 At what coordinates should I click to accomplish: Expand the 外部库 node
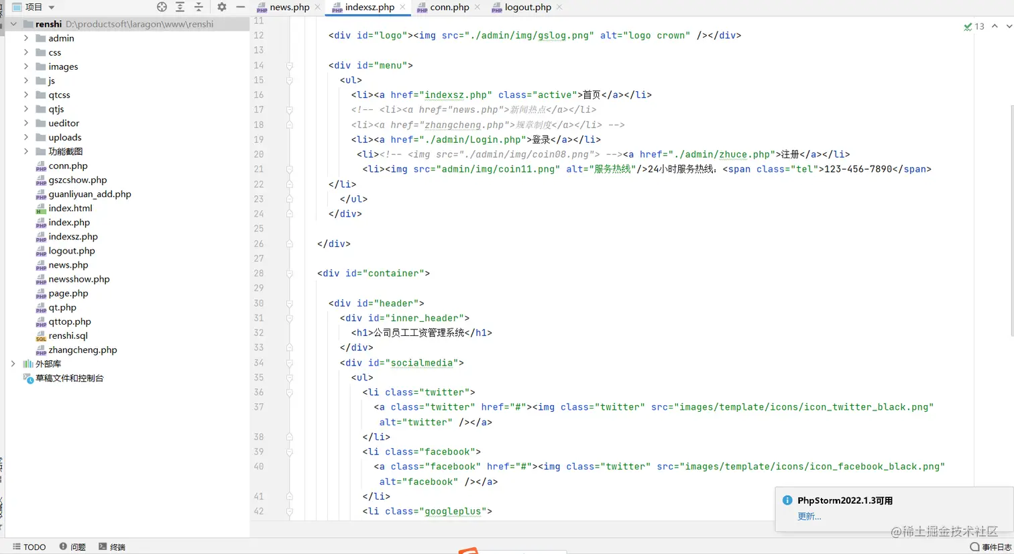(13, 364)
